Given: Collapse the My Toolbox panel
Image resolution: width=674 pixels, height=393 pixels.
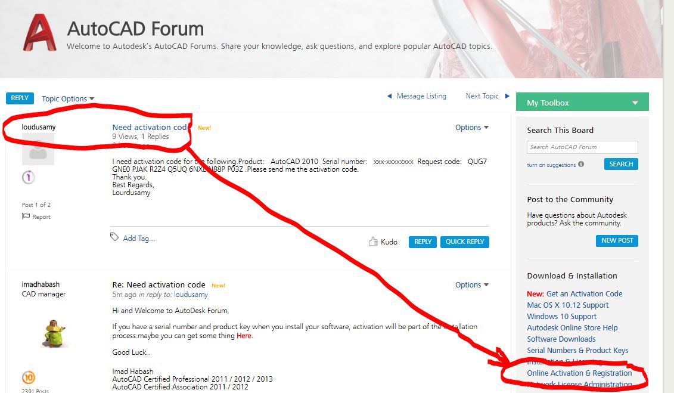Looking at the screenshot, I should [x=635, y=103].
